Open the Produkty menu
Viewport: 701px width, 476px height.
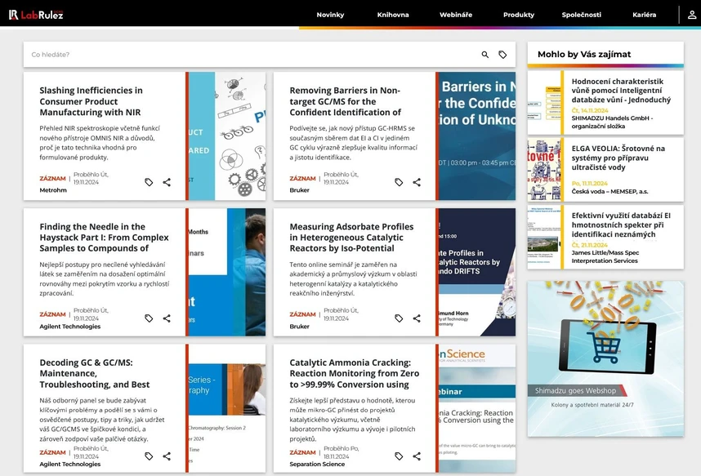pyautogui.click(x=519, y=15)
